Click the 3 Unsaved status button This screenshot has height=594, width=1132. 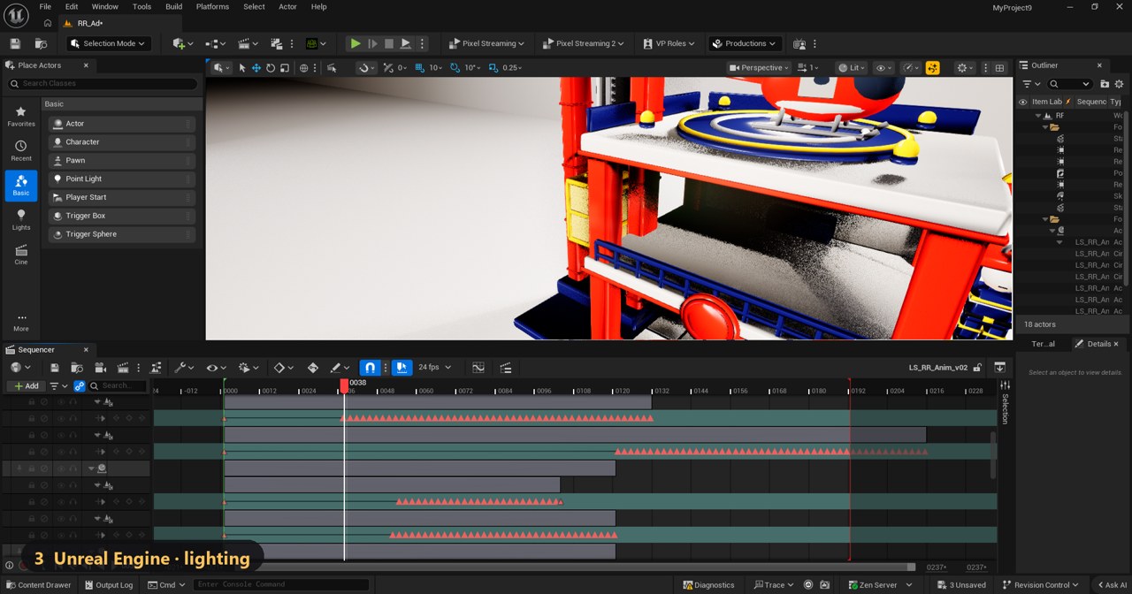click(x=961, y=585)
